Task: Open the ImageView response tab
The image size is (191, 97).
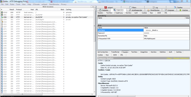Action: [144, 52]
